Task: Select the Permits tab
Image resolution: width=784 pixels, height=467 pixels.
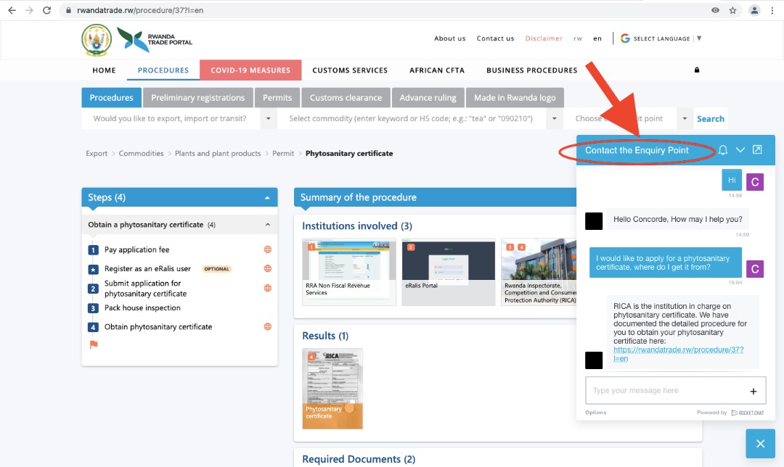Action: tap(277, 98)
